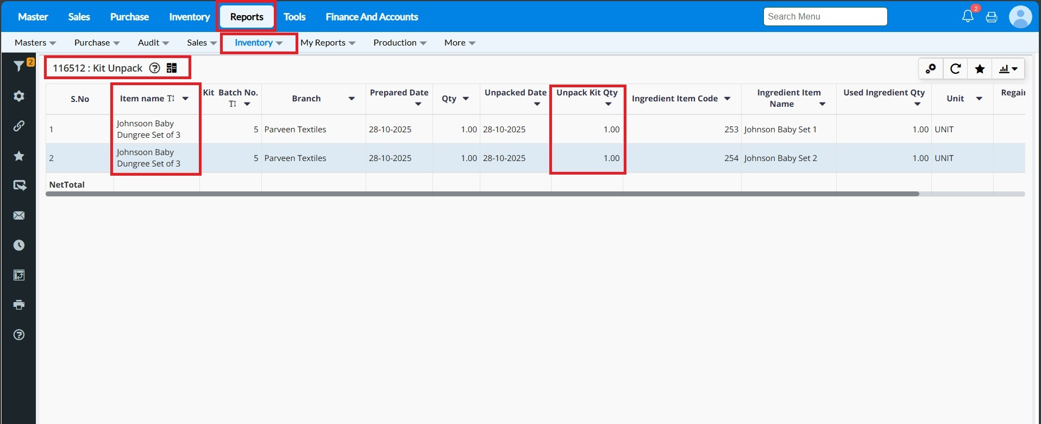This screenshot has width=1041, height=424.
Task: Click the notification bell icon
Action: click(968, 16)
